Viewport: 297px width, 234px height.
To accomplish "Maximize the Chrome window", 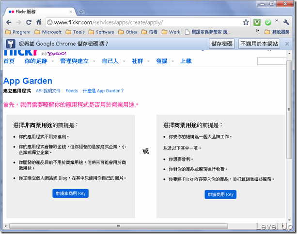I will point(272,4).
